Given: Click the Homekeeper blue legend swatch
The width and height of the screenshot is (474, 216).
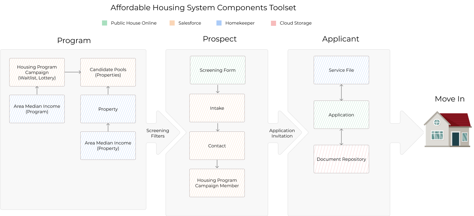Looking at the screenshot, I should [219, 23].
